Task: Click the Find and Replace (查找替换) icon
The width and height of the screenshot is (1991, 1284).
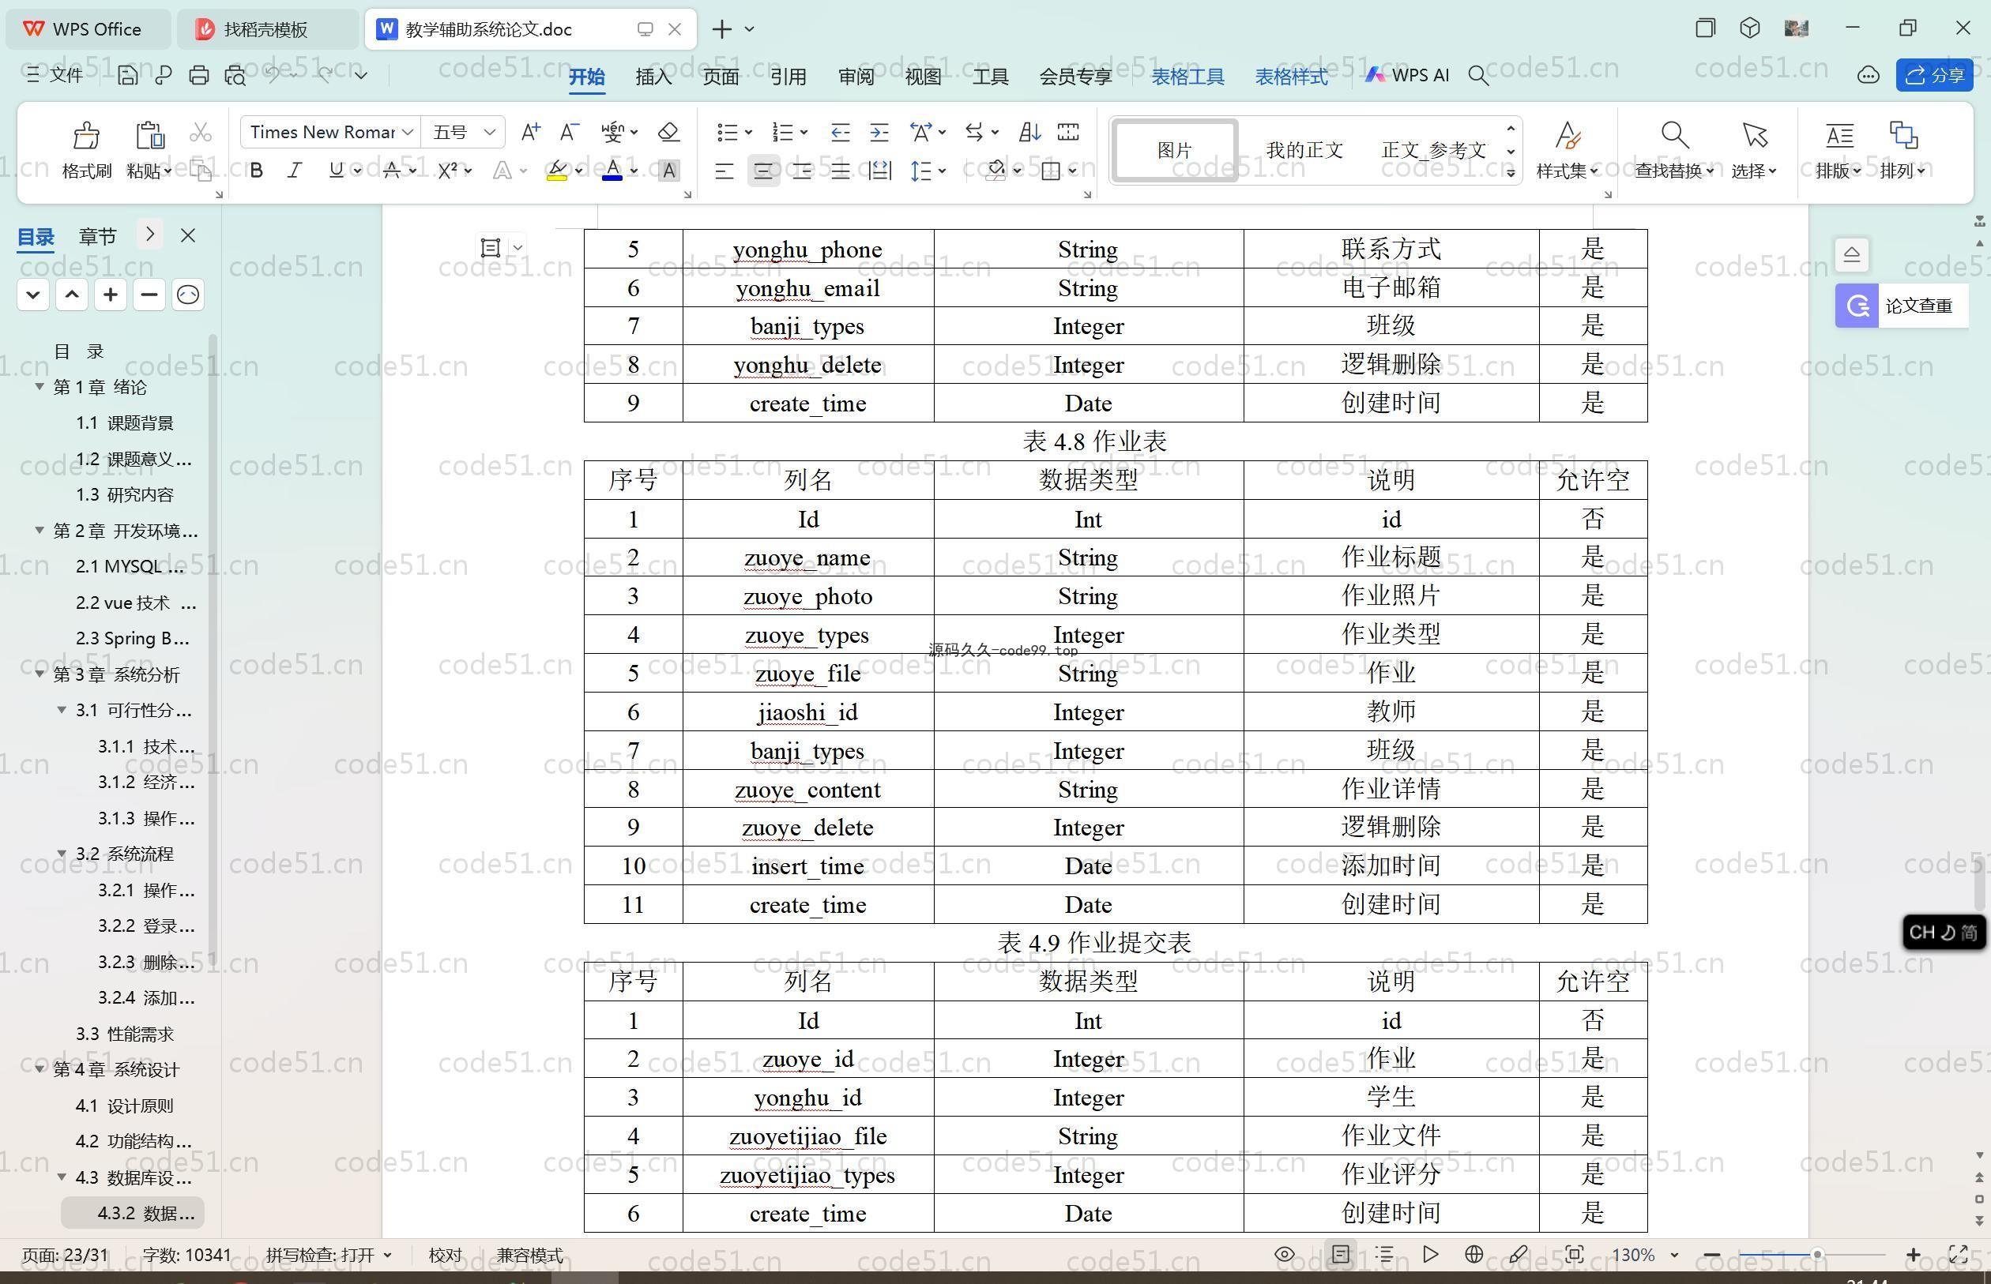Action: click(x=1674, y=134)
